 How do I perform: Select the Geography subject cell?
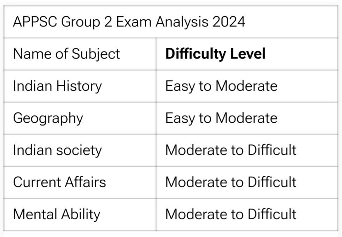point(48,118)
